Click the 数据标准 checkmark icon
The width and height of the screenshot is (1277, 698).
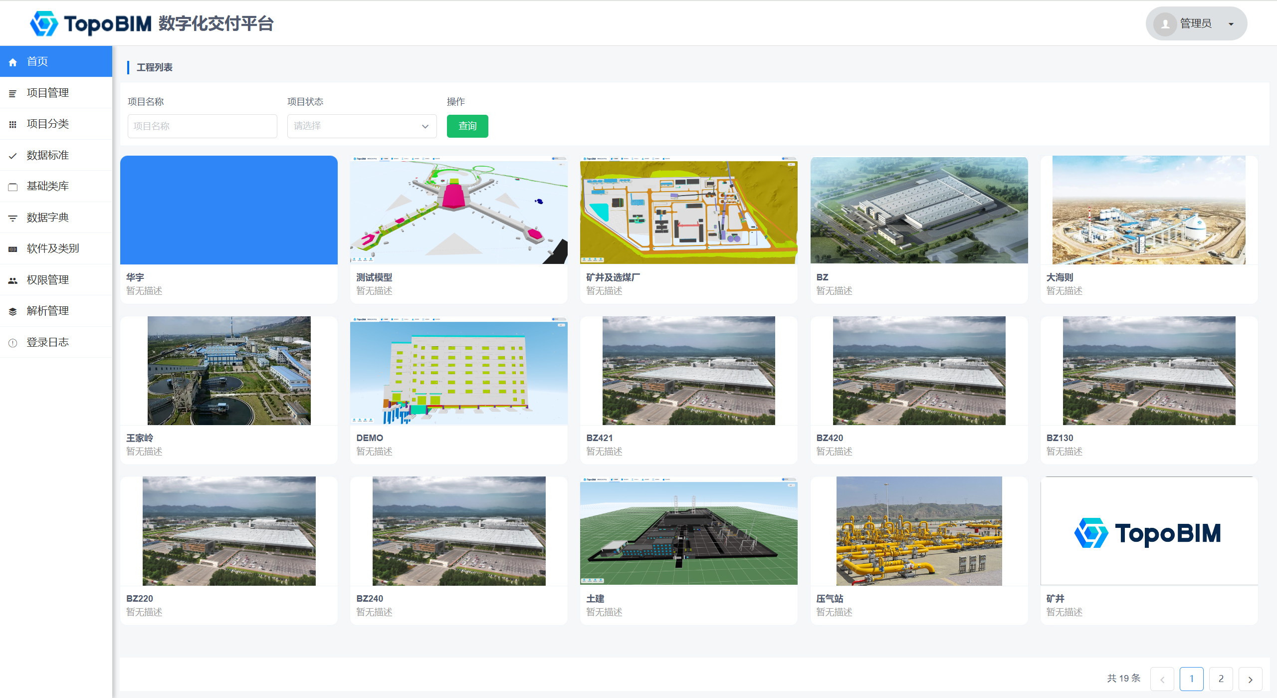13,156
